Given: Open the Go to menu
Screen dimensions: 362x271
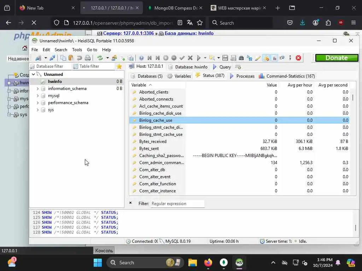Looking at the screenshot, I should pos(92,49).
